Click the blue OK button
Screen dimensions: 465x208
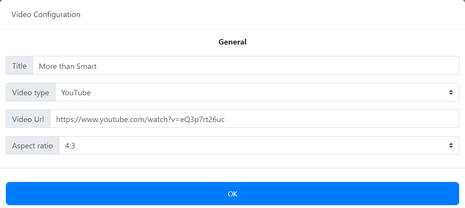pyautogui.click(x=232, y=194)
